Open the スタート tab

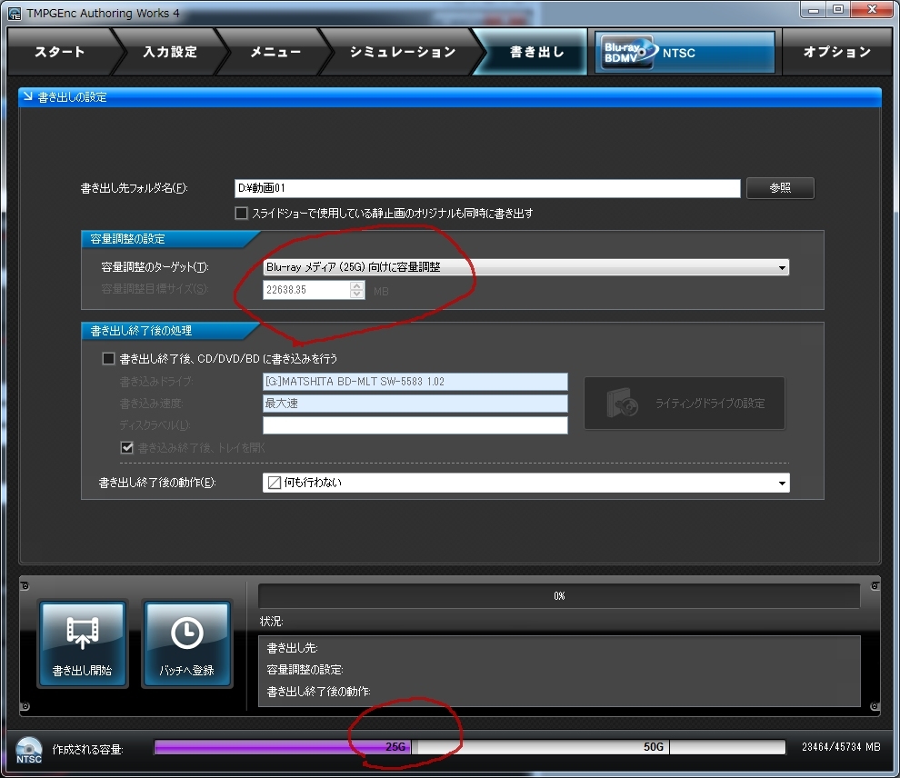click(60, 52)
